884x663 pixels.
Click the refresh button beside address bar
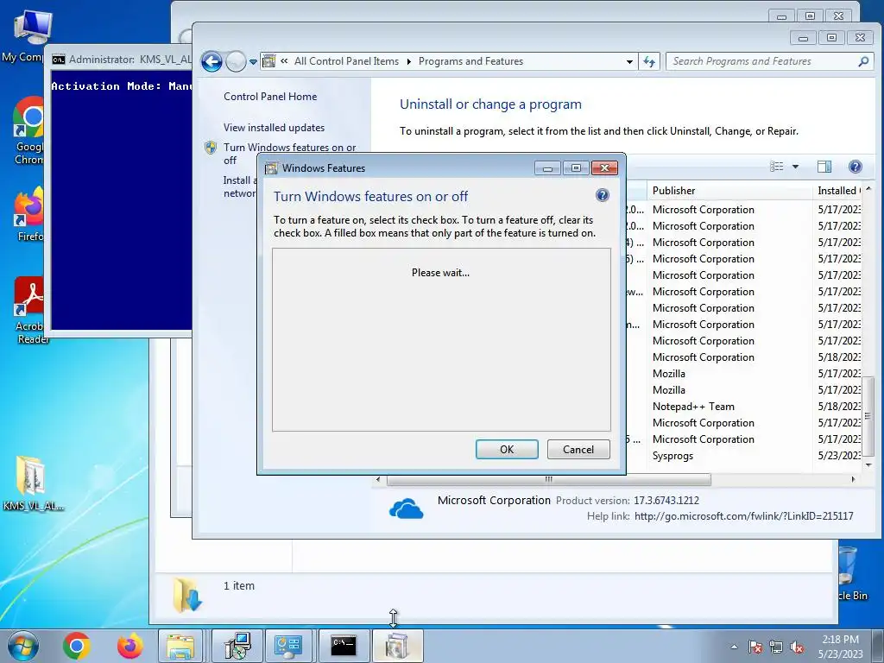649,61
